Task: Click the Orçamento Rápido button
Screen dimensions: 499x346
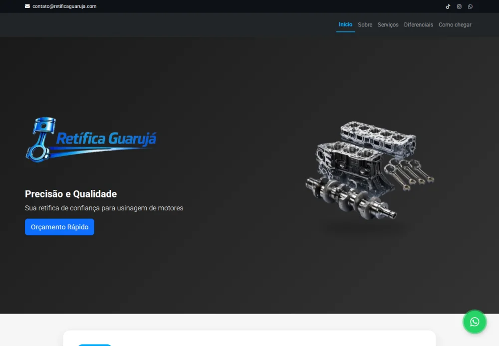Action: [59, 227]
